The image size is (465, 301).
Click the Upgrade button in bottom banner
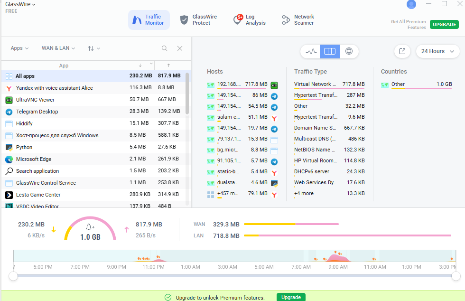pos(291,297)
